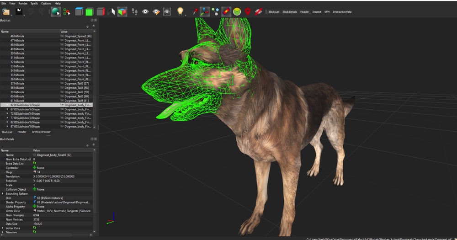The image size is (457, 240).
Task: Click the red pin marker icon
Action: click(x=195, y=12)
